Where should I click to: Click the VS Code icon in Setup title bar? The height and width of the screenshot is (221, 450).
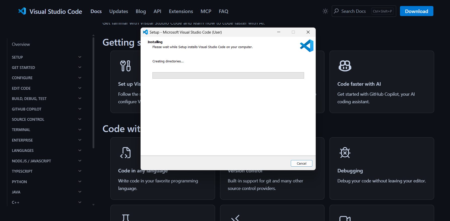pyautogui.click(x=145, y=32)
